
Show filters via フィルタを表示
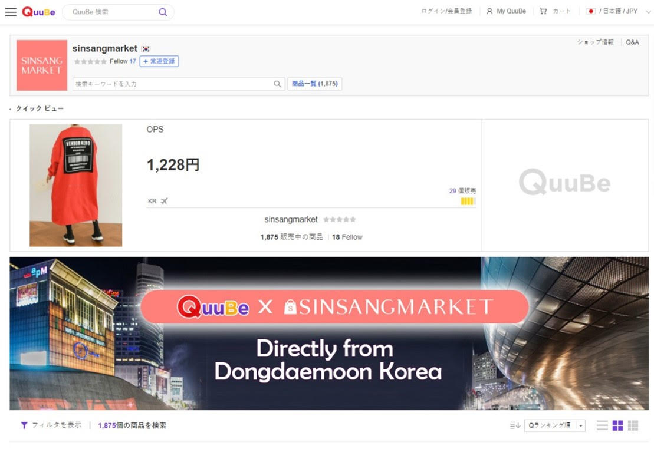[56, 425]
